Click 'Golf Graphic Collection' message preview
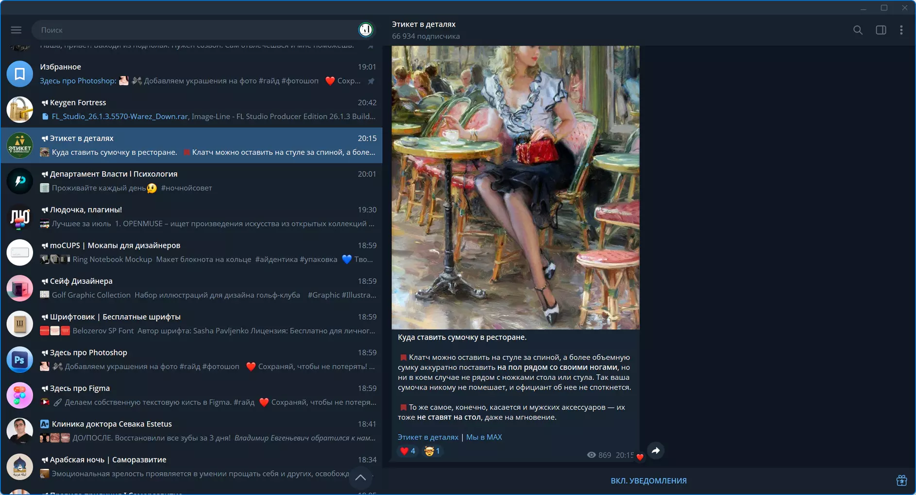916x495 pixels. (91, 295)
